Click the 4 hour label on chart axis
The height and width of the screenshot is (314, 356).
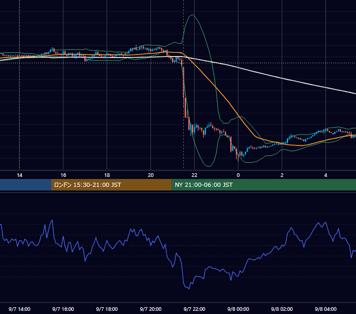[326, 175]
